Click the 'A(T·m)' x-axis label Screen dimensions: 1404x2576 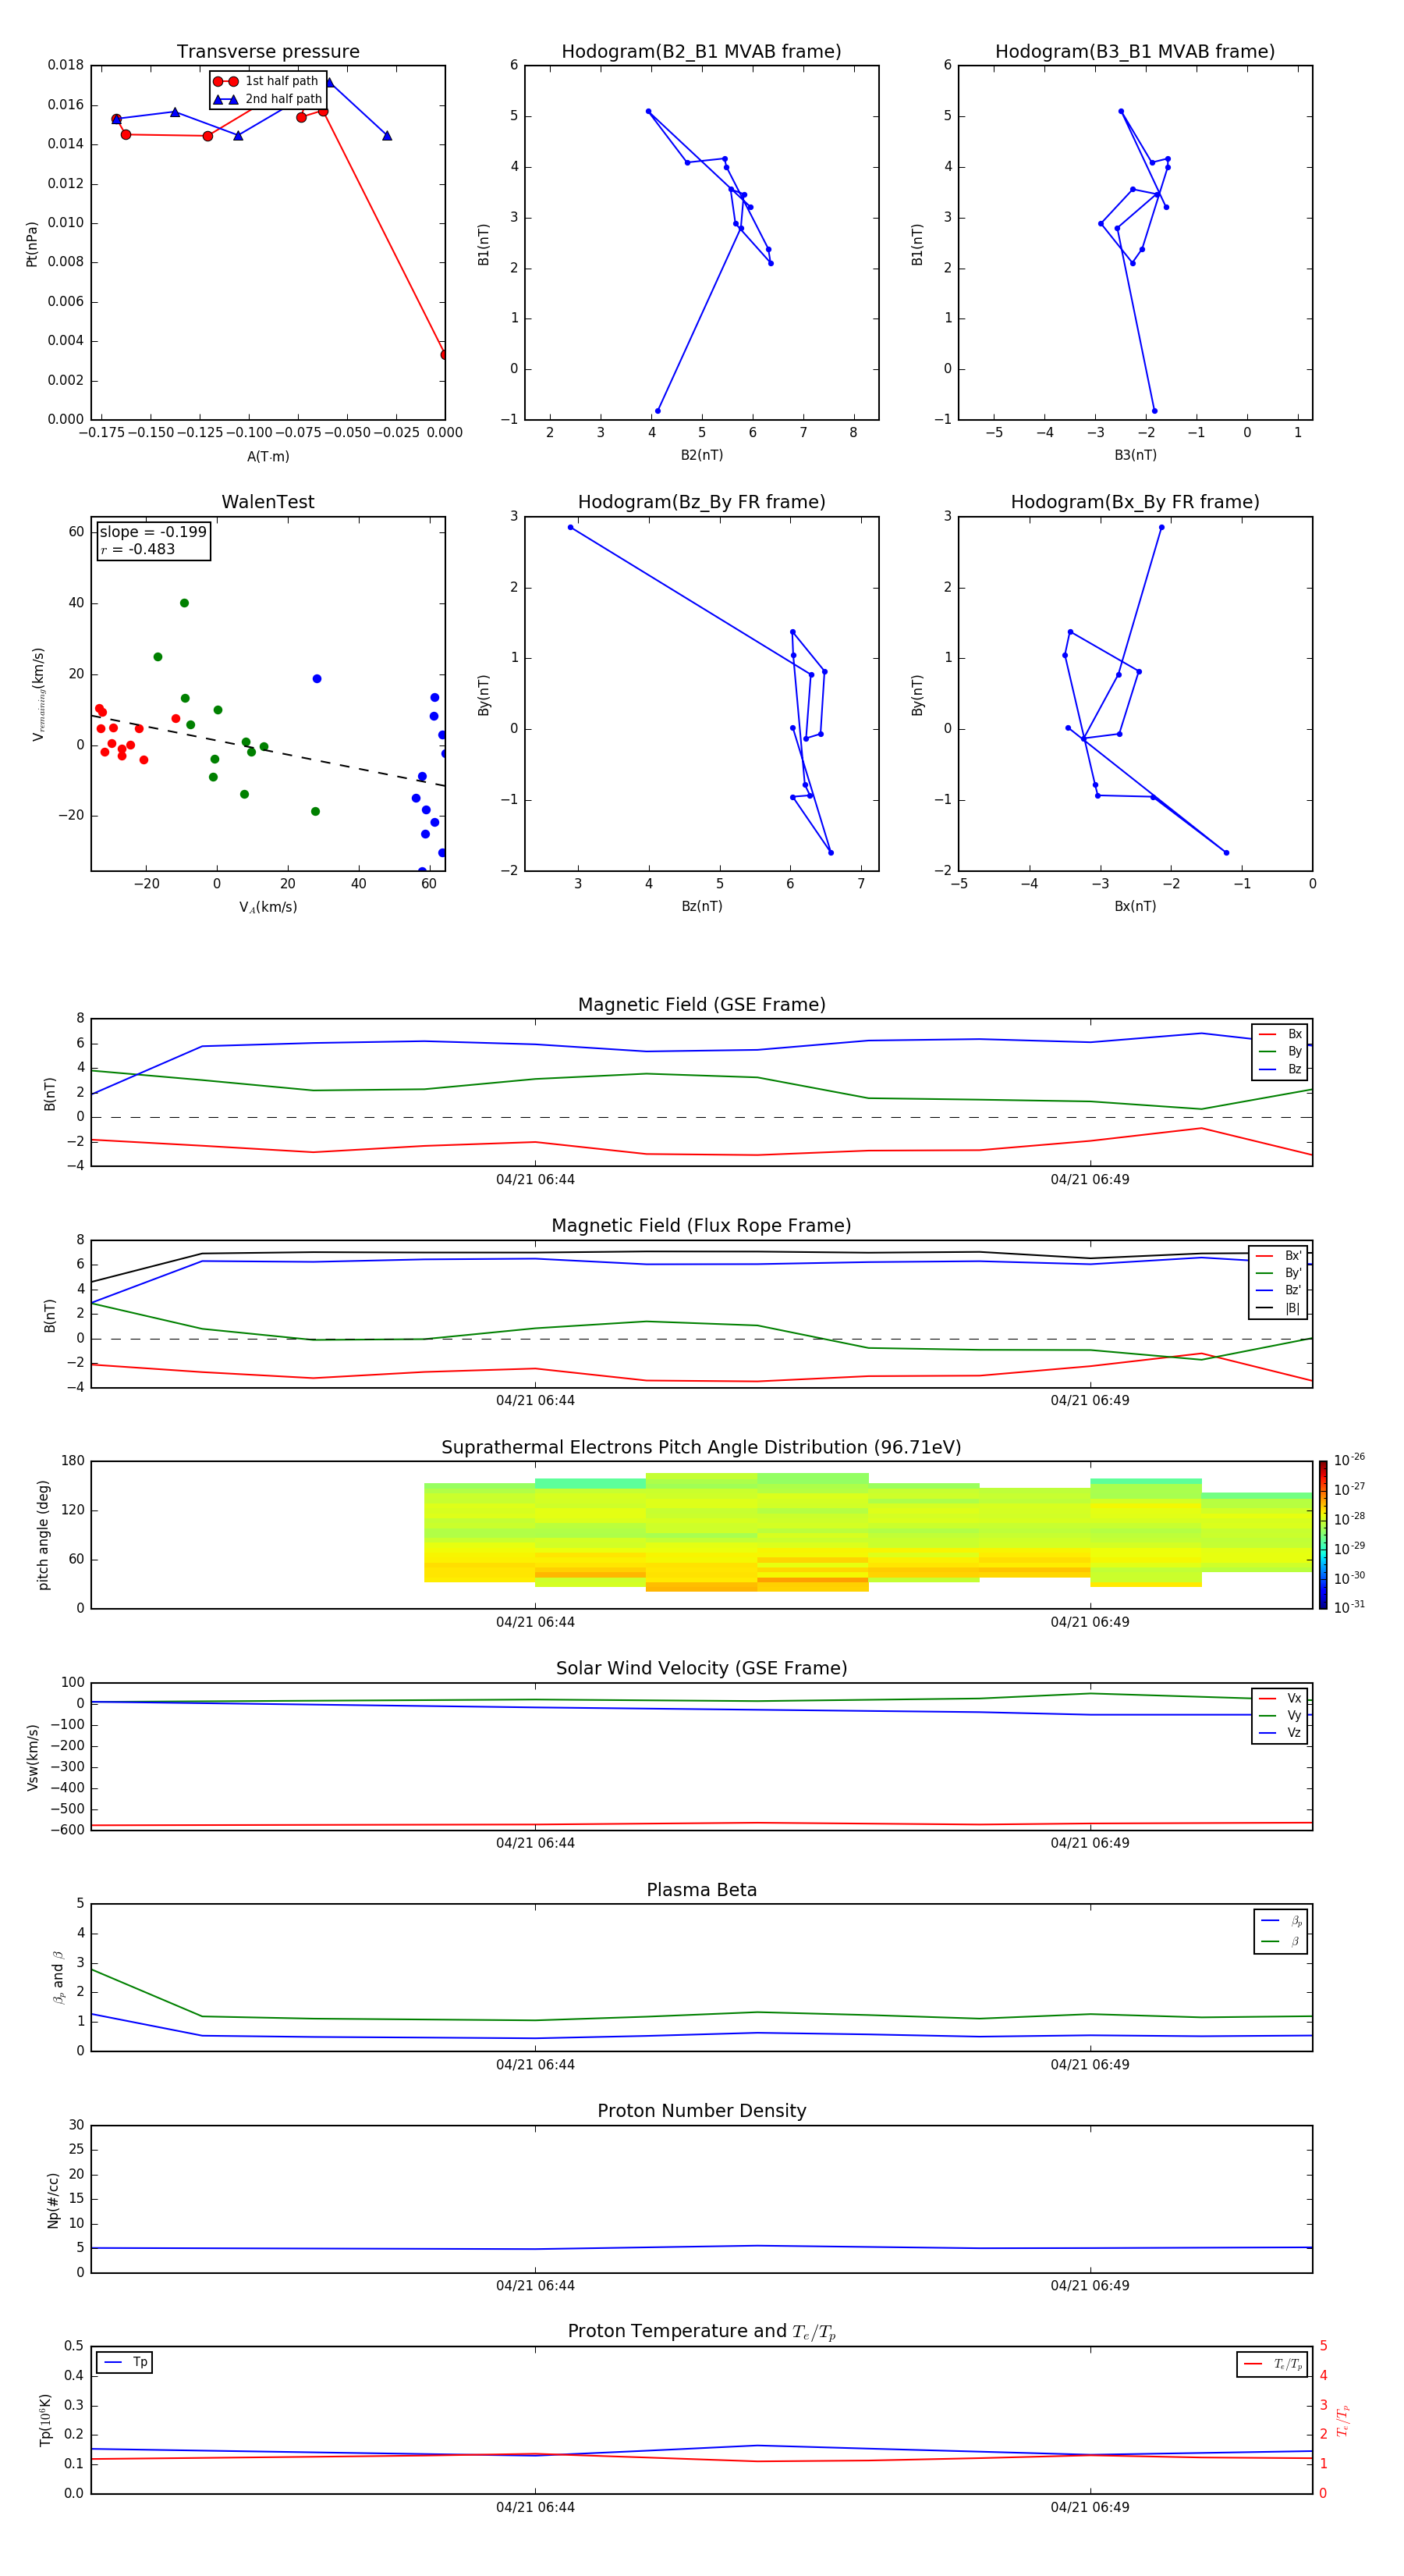(268, 457)
